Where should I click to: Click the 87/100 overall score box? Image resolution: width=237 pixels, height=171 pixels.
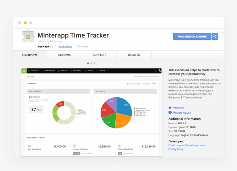point(36,109)
